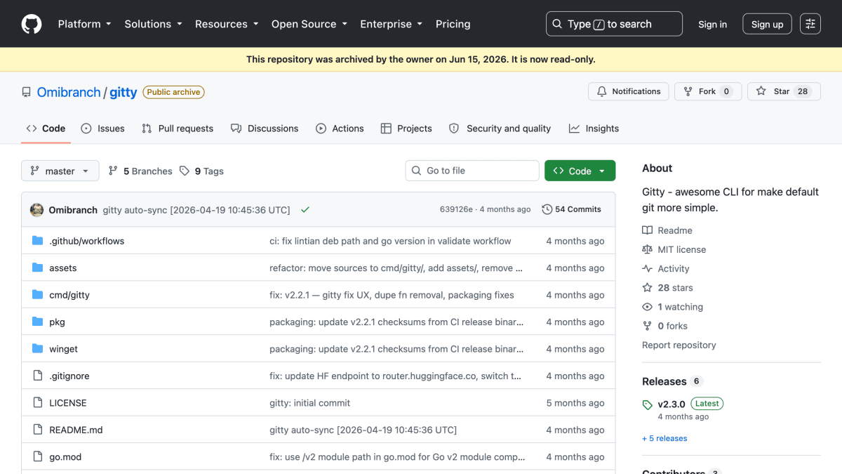This screenshot has height=474, width=842.
Task: Open latest commit message gitty auto-sync beside Omibranch
Action: click(x=196, y=210)
